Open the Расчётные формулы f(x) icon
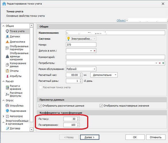 (x=7, y=94)
